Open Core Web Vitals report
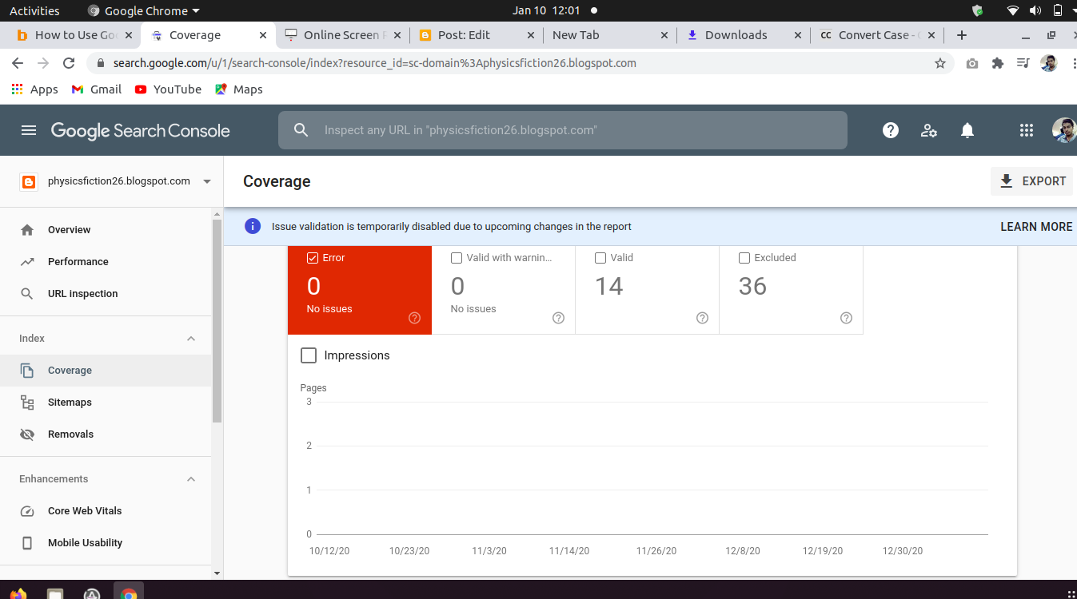Screen dimensions: 1077x599 tap(106, 511)
